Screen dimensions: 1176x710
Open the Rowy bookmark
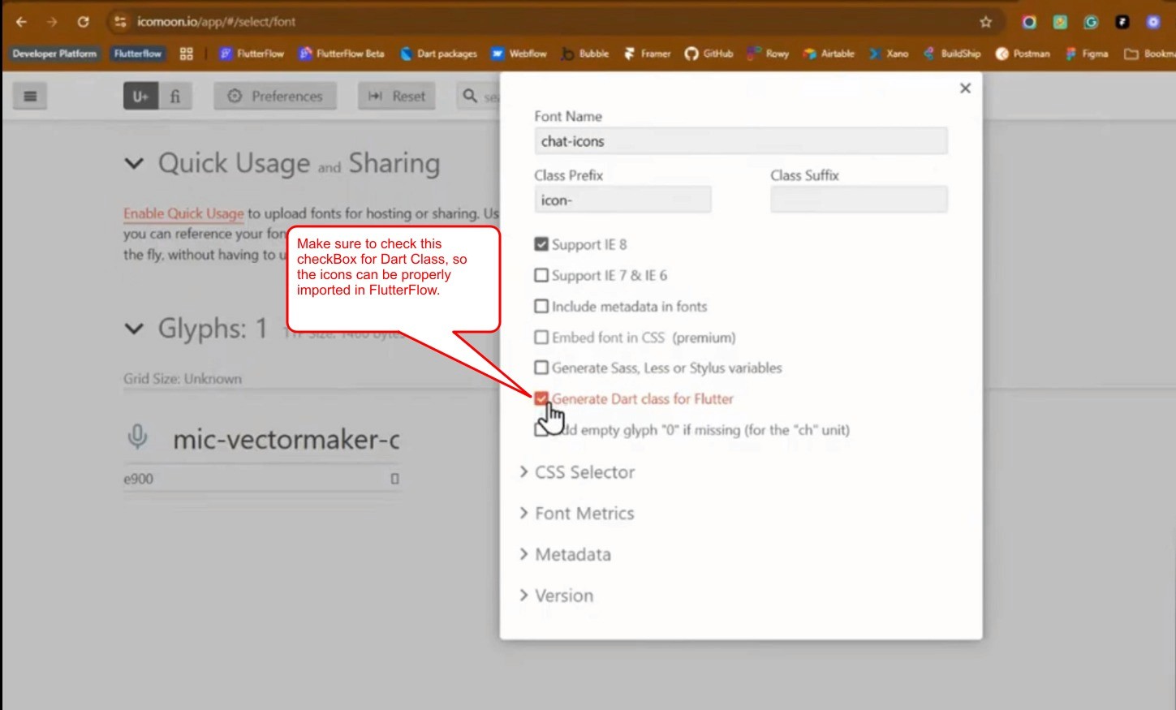(x=768, y=54)
